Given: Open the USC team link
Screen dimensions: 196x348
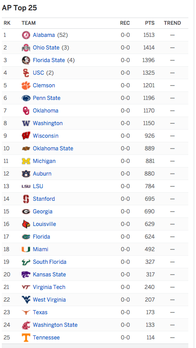Looking at the screenshot, I should pyautogui.click(x=38, y=73).
